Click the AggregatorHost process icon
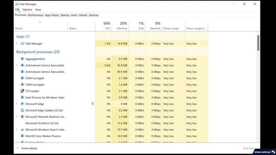 (22, 59)
